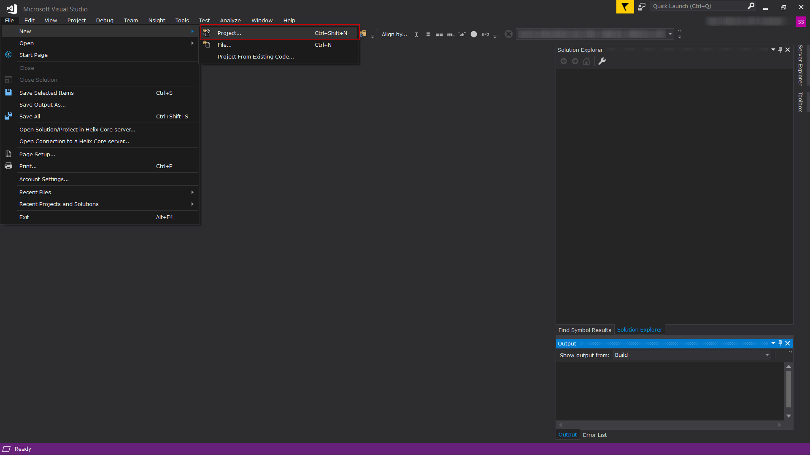This screenshot has width=810, height=455.
Task: Choose Project From Existing Code...
Action: pos(280,56)
